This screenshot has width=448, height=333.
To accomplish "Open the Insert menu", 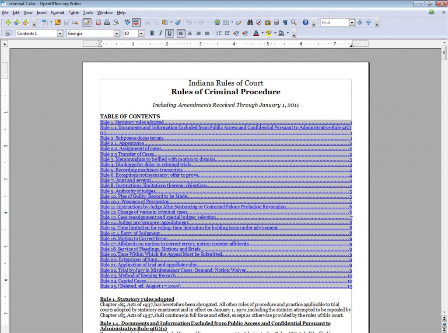I will (42, 13).
